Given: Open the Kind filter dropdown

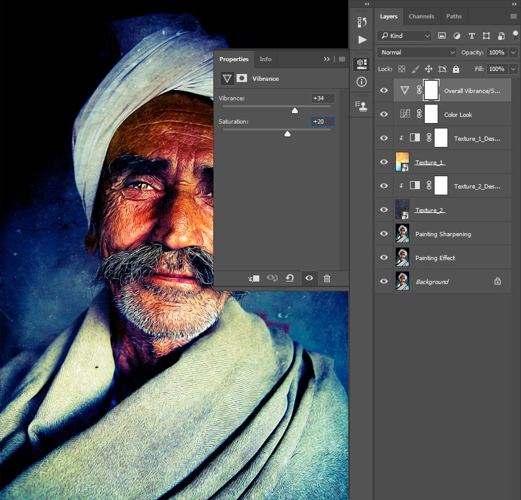Looking at the screenshot, I should click(405, 36).
